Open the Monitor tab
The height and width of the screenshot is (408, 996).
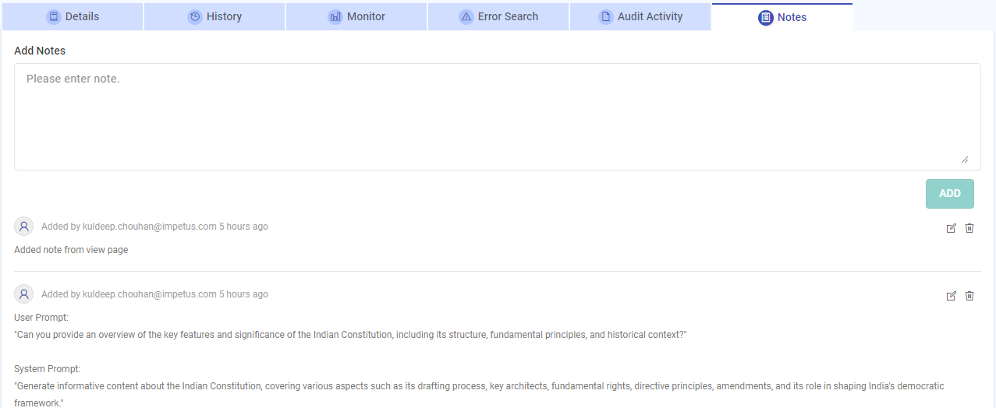click(x=356, y=16)
